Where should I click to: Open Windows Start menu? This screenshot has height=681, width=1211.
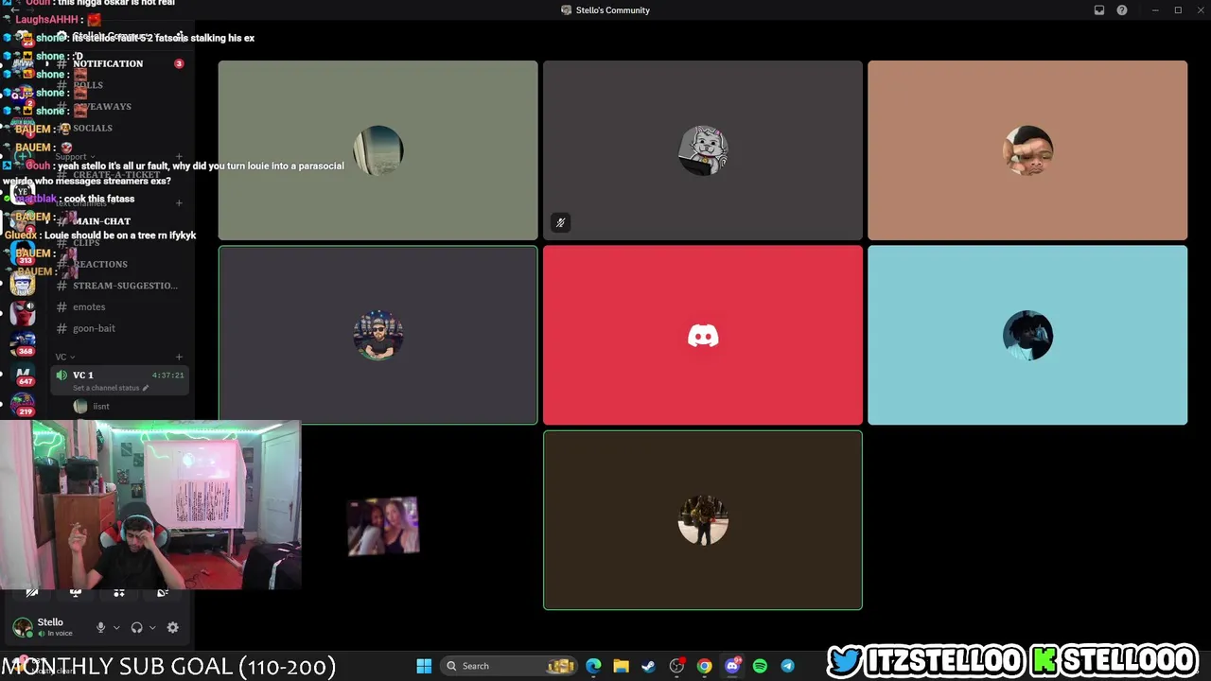coord(424,666)
